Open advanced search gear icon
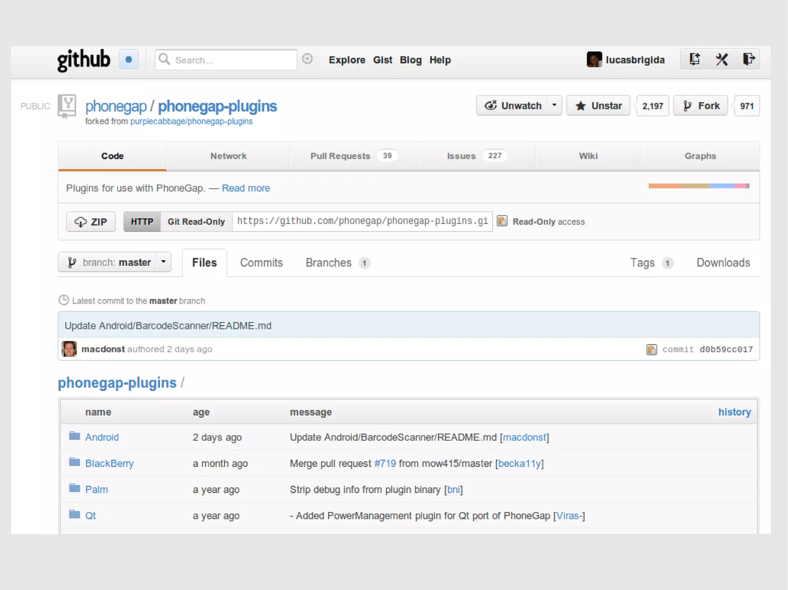 [x=307, y=59]
